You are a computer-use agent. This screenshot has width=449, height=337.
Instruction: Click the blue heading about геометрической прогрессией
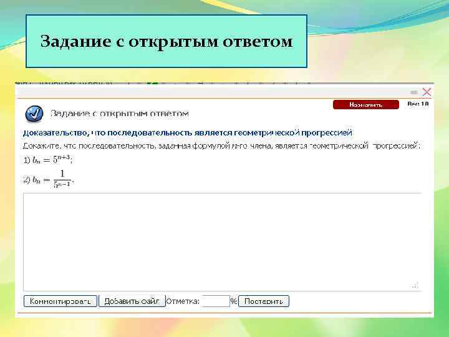click(x=187, y=133)
